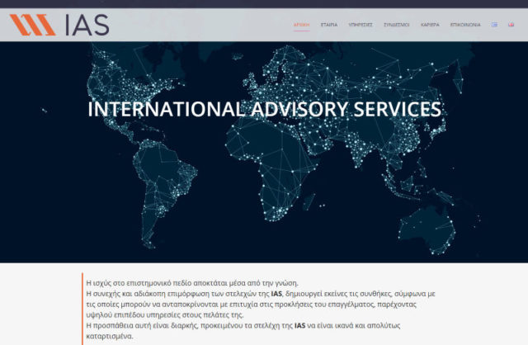Switch language using the Greek flag
This screenshot has height=345, width=528.
(495, 26)
